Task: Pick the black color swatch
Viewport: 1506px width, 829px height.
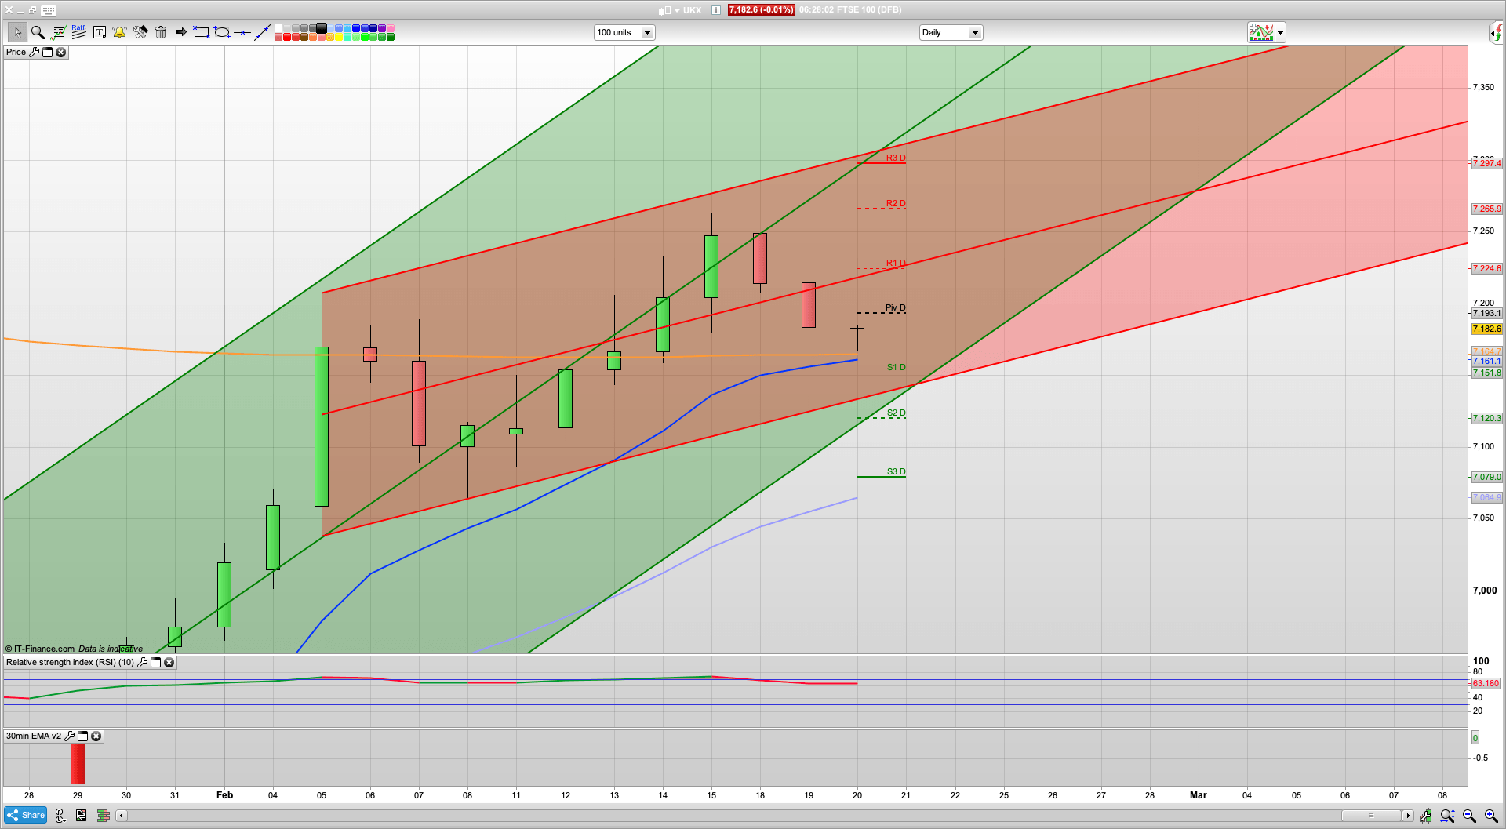Action: click(x=322, y=28)
